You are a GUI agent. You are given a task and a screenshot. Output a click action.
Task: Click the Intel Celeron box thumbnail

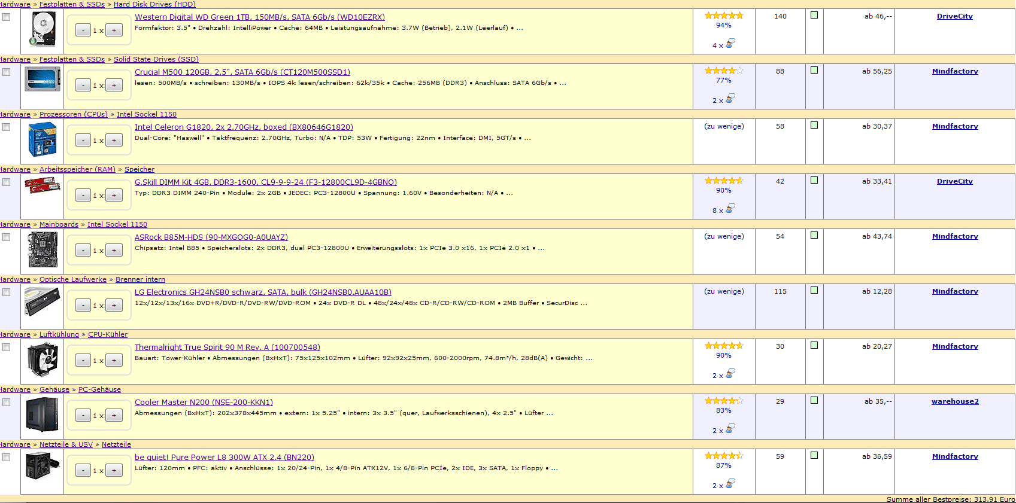click(43, 139)
